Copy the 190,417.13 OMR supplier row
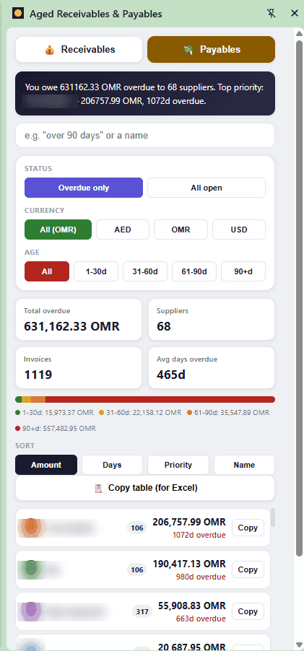 [x=248, y=569]
